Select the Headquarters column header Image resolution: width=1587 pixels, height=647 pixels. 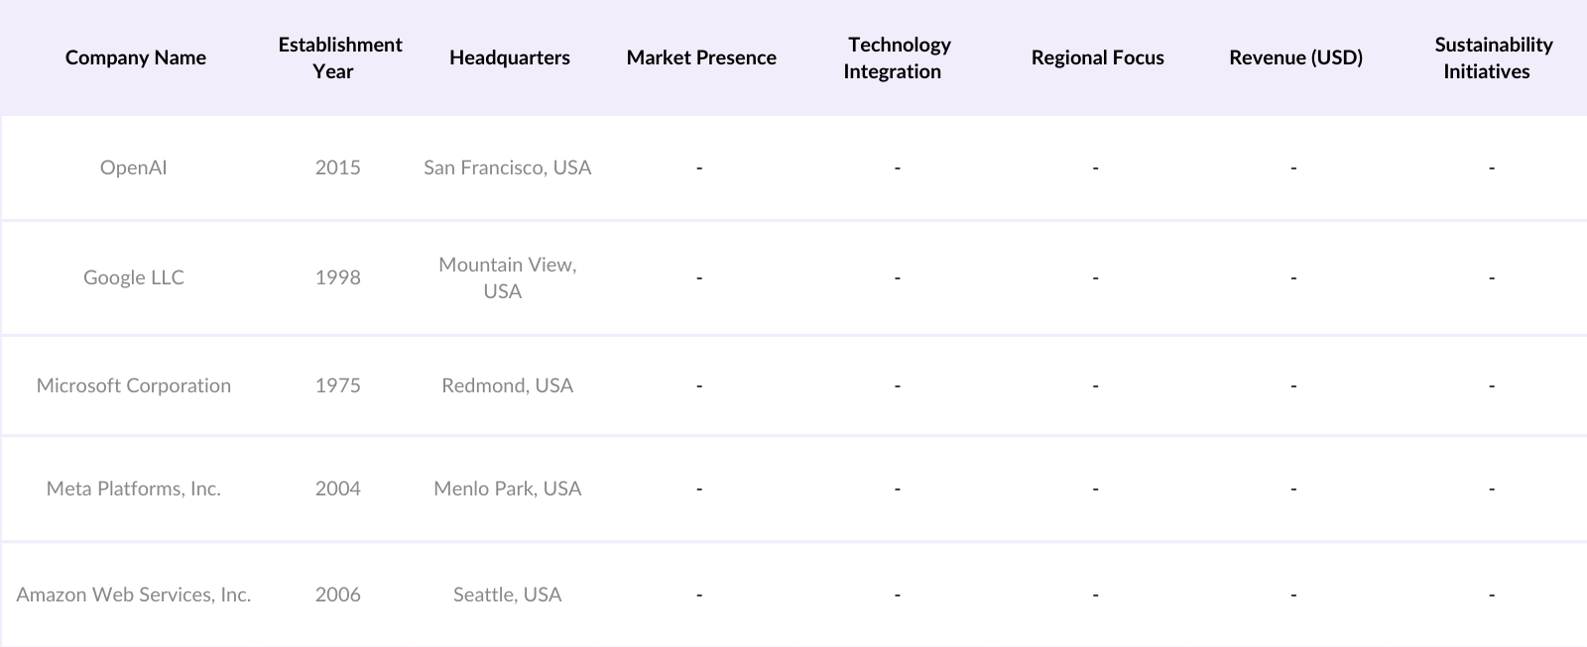click(509, 57)
